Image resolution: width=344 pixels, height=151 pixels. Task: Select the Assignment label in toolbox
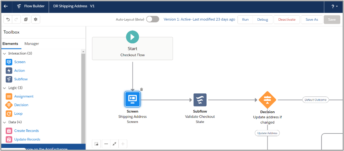coord(24,96)
